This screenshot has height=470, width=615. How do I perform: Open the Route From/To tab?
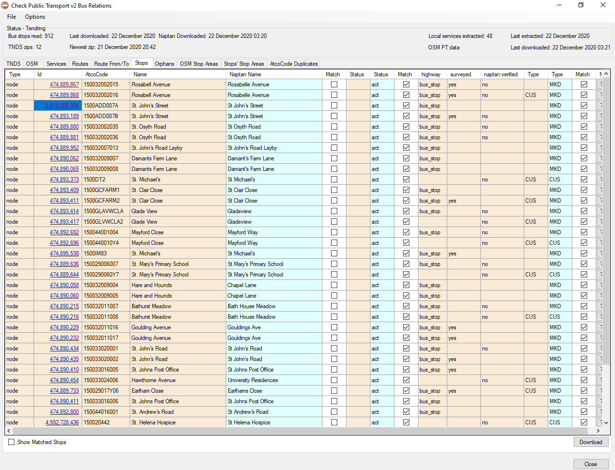tap(111, 64)
